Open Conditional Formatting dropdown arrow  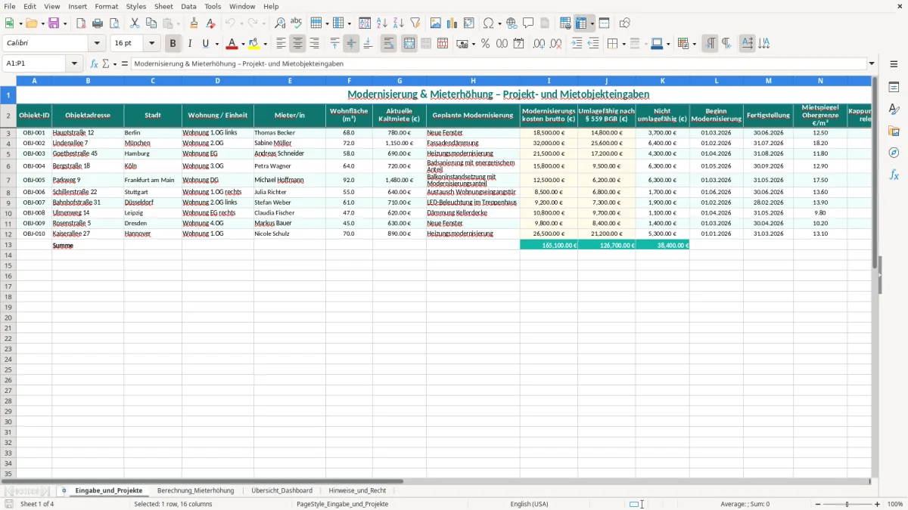click(695, 44)
